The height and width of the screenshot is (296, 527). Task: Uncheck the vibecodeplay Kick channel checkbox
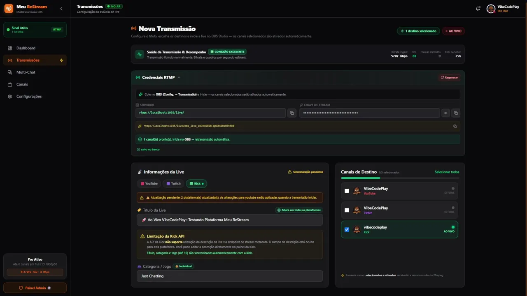[347, 229]
